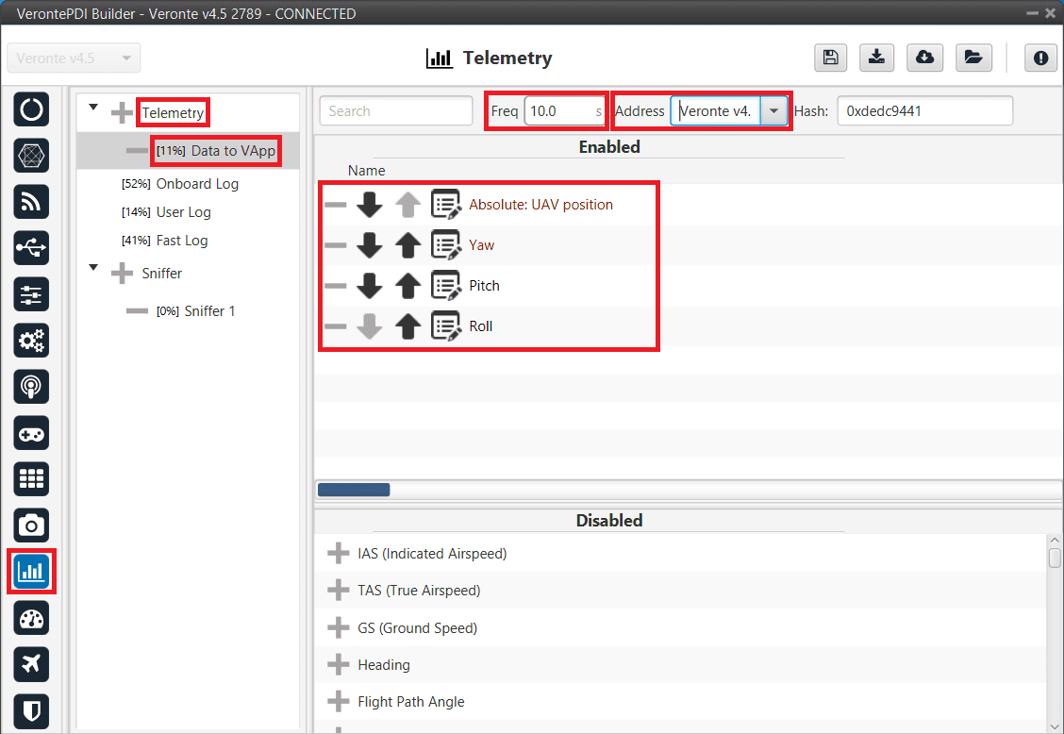The height and width of the screenshot is (734, 1064).
Task: Open the Address dropdown arrow
Action: point(773,111)
